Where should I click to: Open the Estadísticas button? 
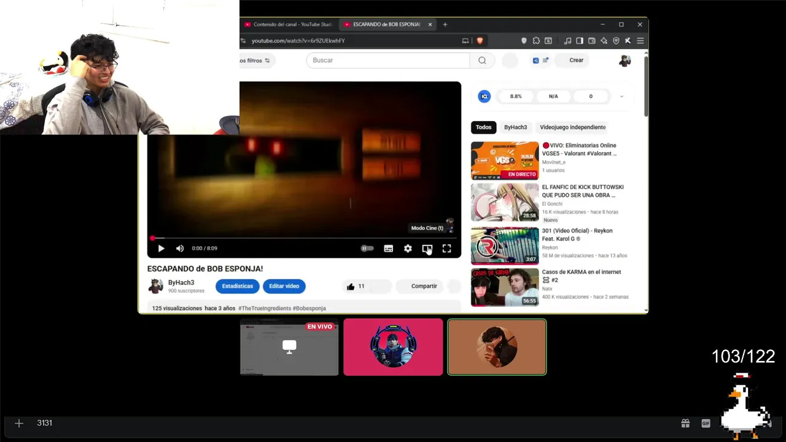pos(237,286)
